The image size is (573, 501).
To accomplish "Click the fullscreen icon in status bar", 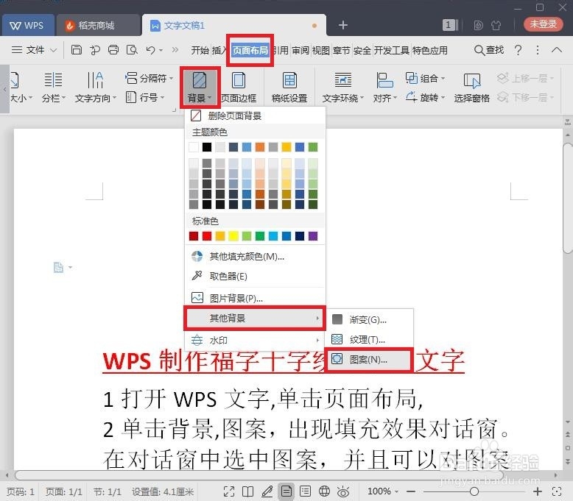I will tap(229, 491).
